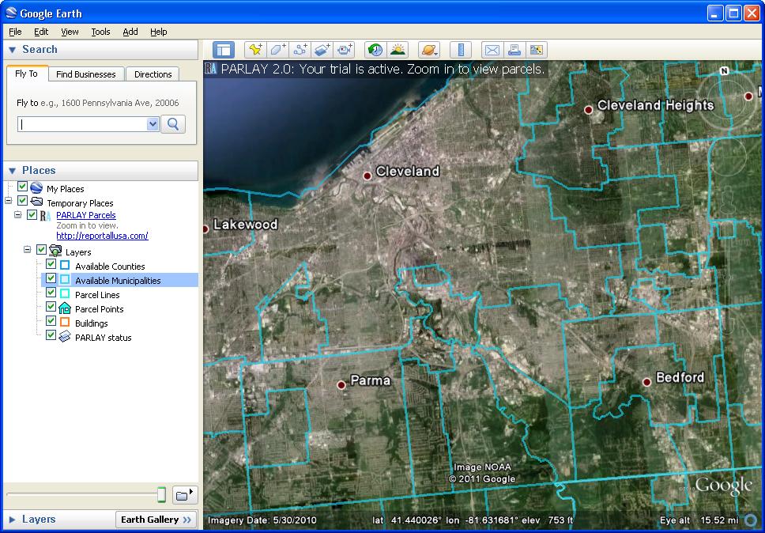Viewport: 765px width, 533px height.
Task: Disable the Available Counties layer
Action: click(x=51, y=264)
